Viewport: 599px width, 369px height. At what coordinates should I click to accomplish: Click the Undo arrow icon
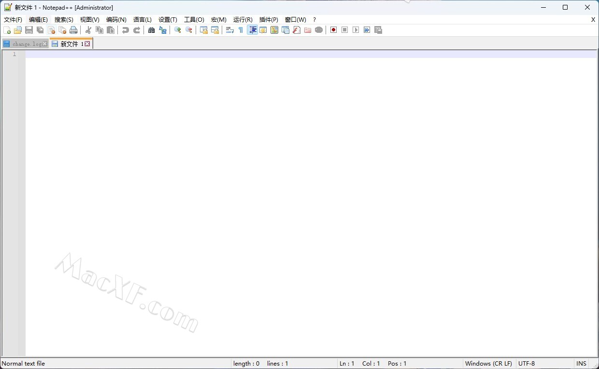click(126, 30)
